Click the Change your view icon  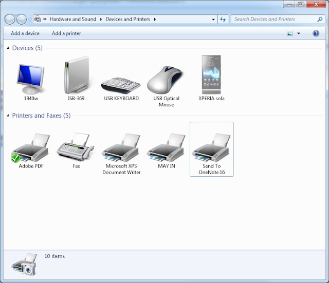pyautogui.click(x=290, y=33)
